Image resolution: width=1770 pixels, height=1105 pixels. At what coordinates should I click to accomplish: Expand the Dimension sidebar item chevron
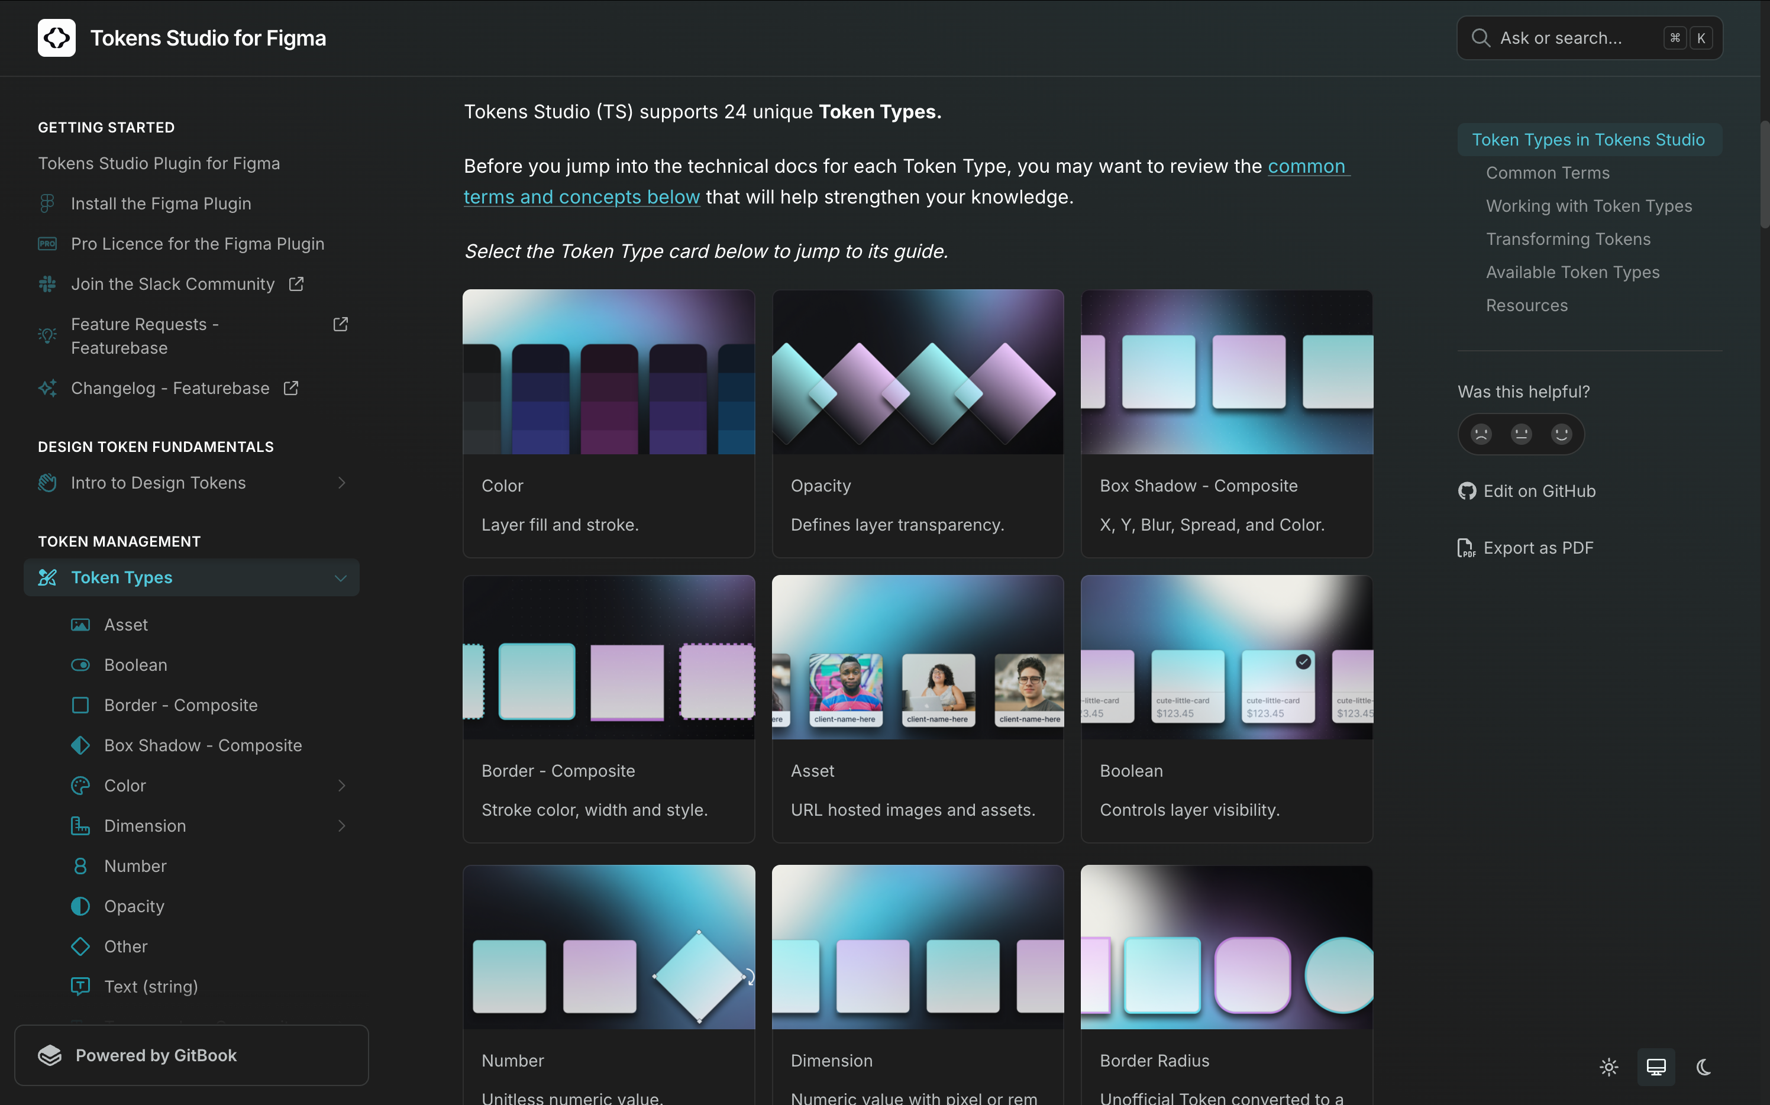tap(341, 826)
